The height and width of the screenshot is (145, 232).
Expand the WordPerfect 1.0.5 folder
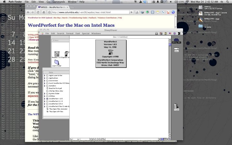45,99
